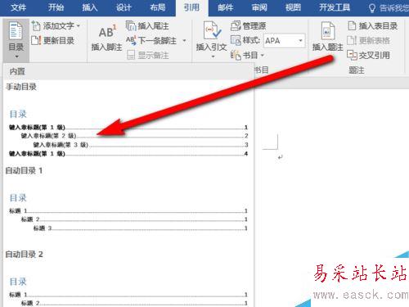Click 管理源 icon

coord(236,26)
